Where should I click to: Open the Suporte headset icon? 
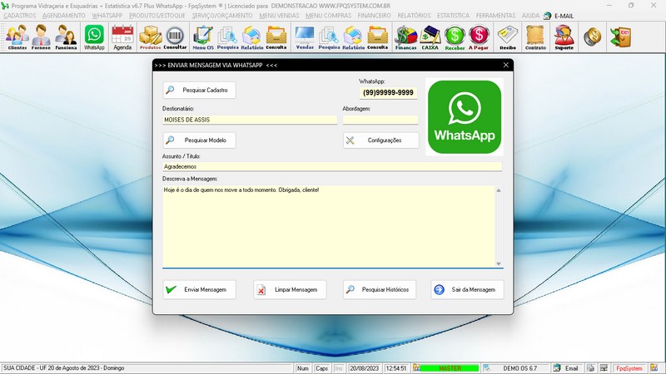[x=564, y=37]
